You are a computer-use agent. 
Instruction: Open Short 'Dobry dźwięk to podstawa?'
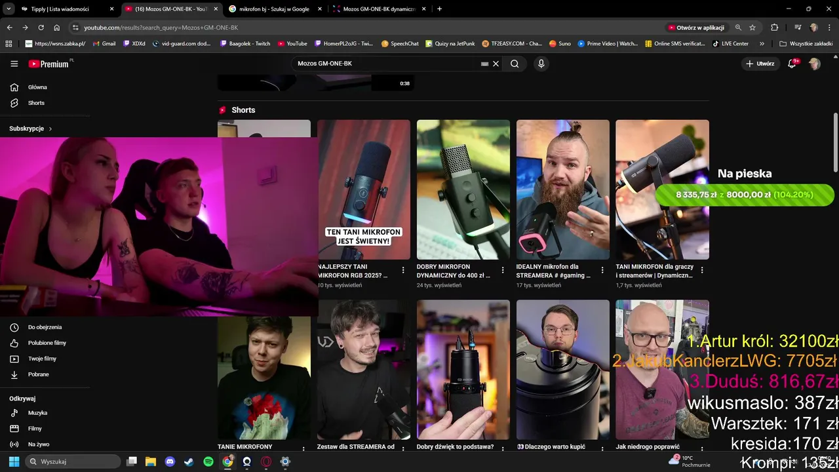tap(463, 370)
